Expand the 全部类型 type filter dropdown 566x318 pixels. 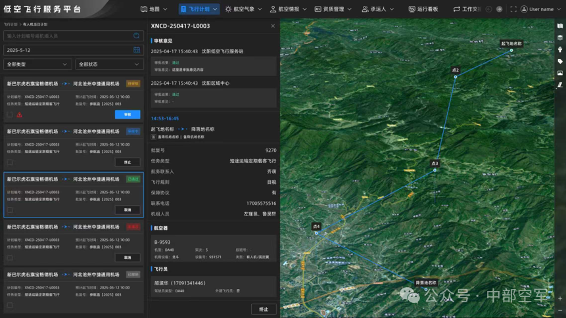(x=37, y=64)
